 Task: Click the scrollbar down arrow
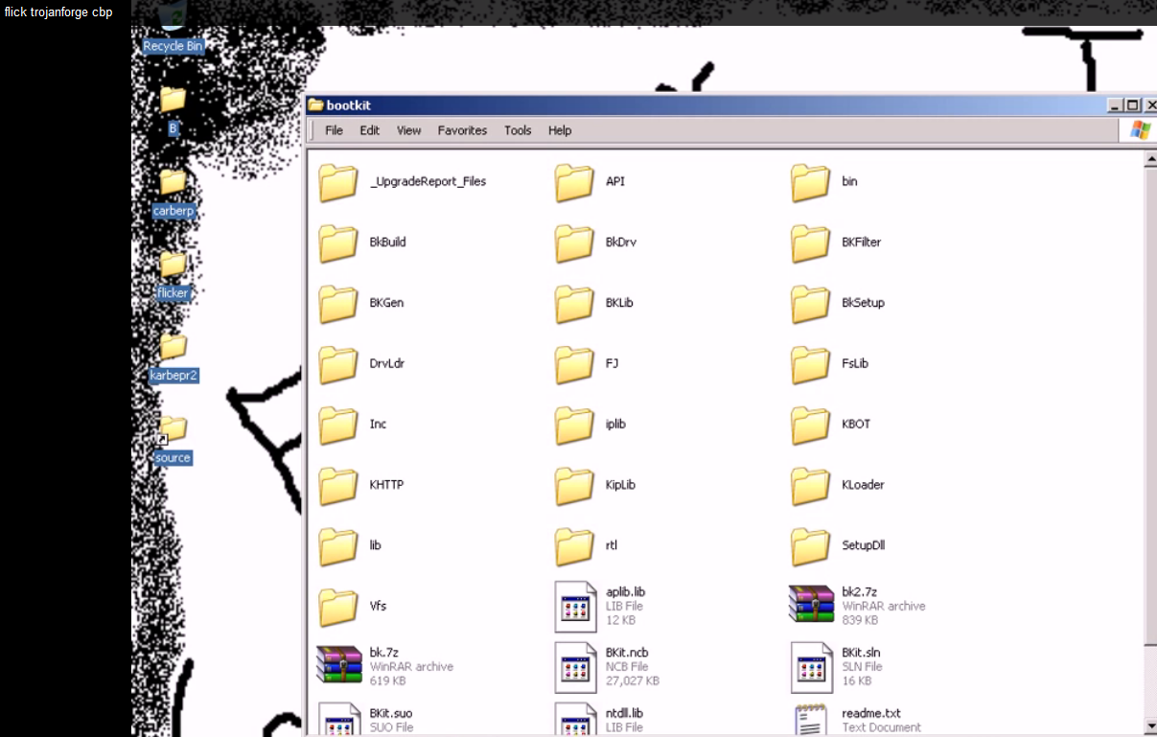point(1150,727)
